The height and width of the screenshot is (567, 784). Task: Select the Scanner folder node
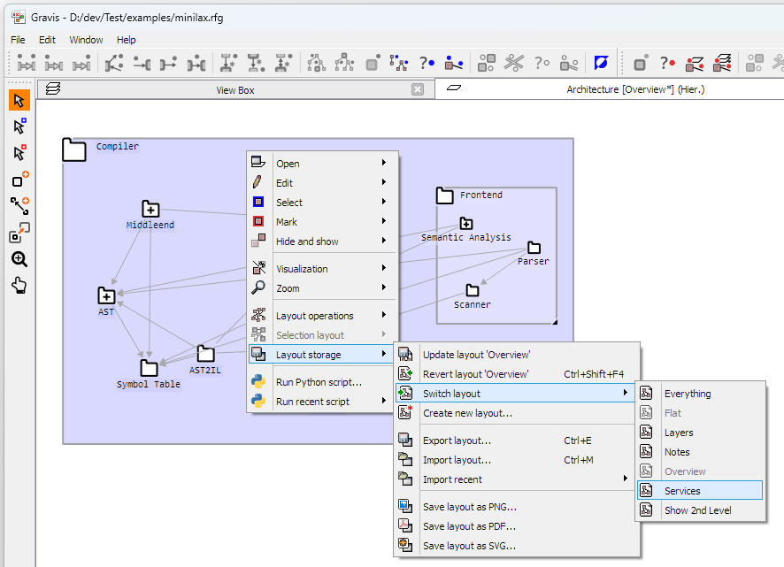pyautogui.click(x=472, y=290)
